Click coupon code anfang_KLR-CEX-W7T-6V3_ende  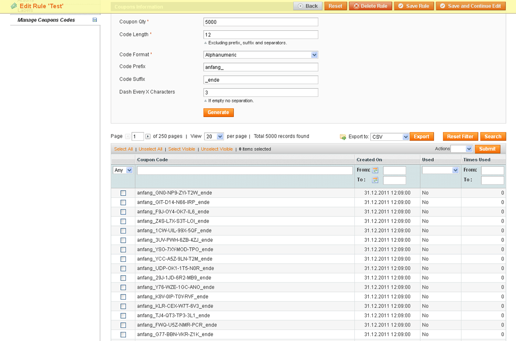pos(175,306)
